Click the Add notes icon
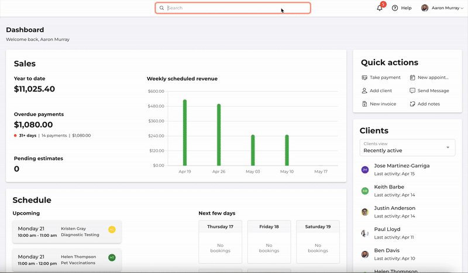Screen dimensions: 468x273 point(412,104)
